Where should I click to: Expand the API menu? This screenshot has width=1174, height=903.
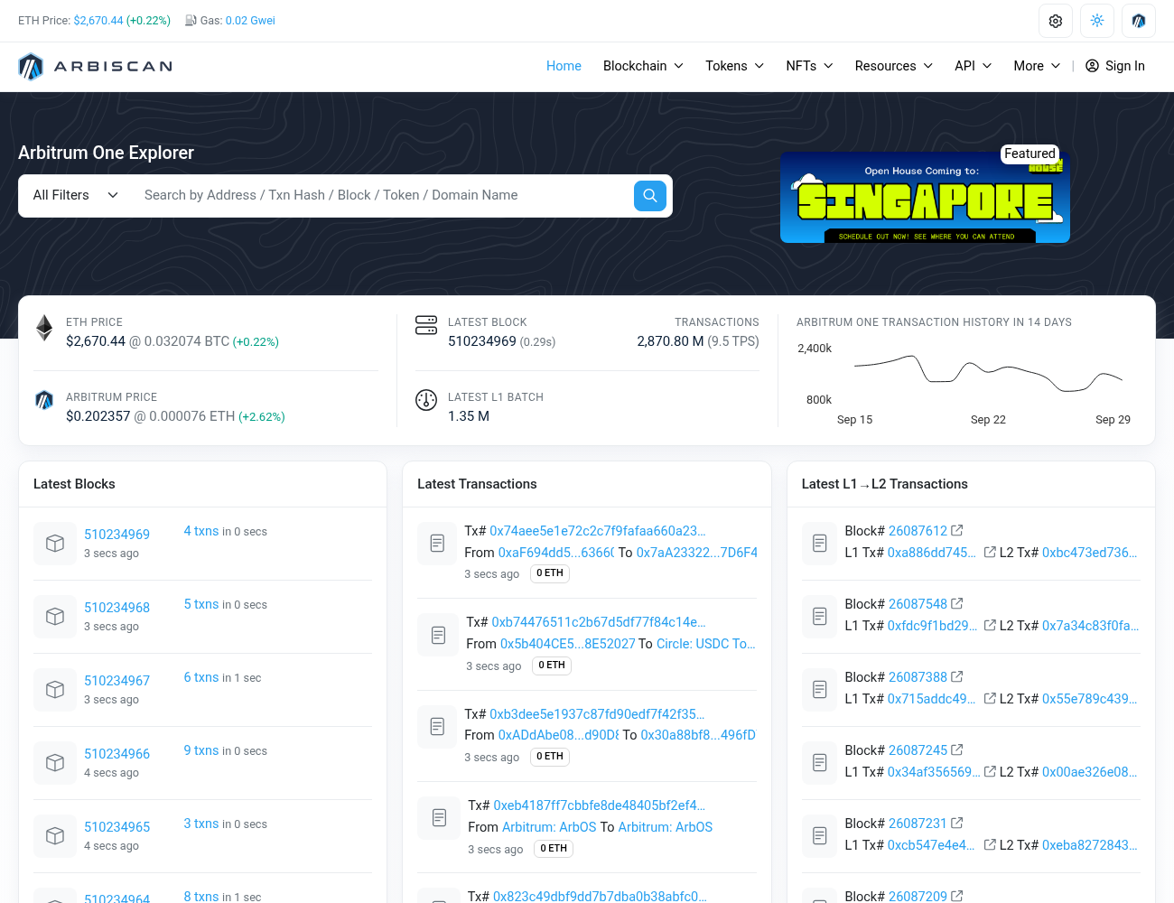point(974,66)
